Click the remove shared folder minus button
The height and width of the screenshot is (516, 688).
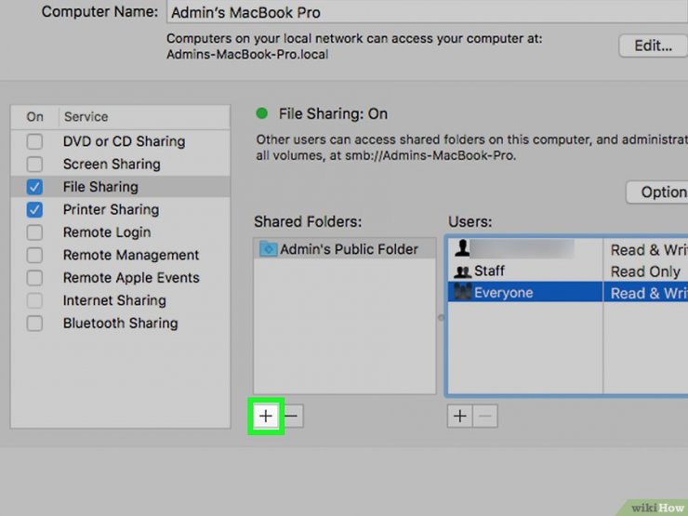tap(292, 416)
